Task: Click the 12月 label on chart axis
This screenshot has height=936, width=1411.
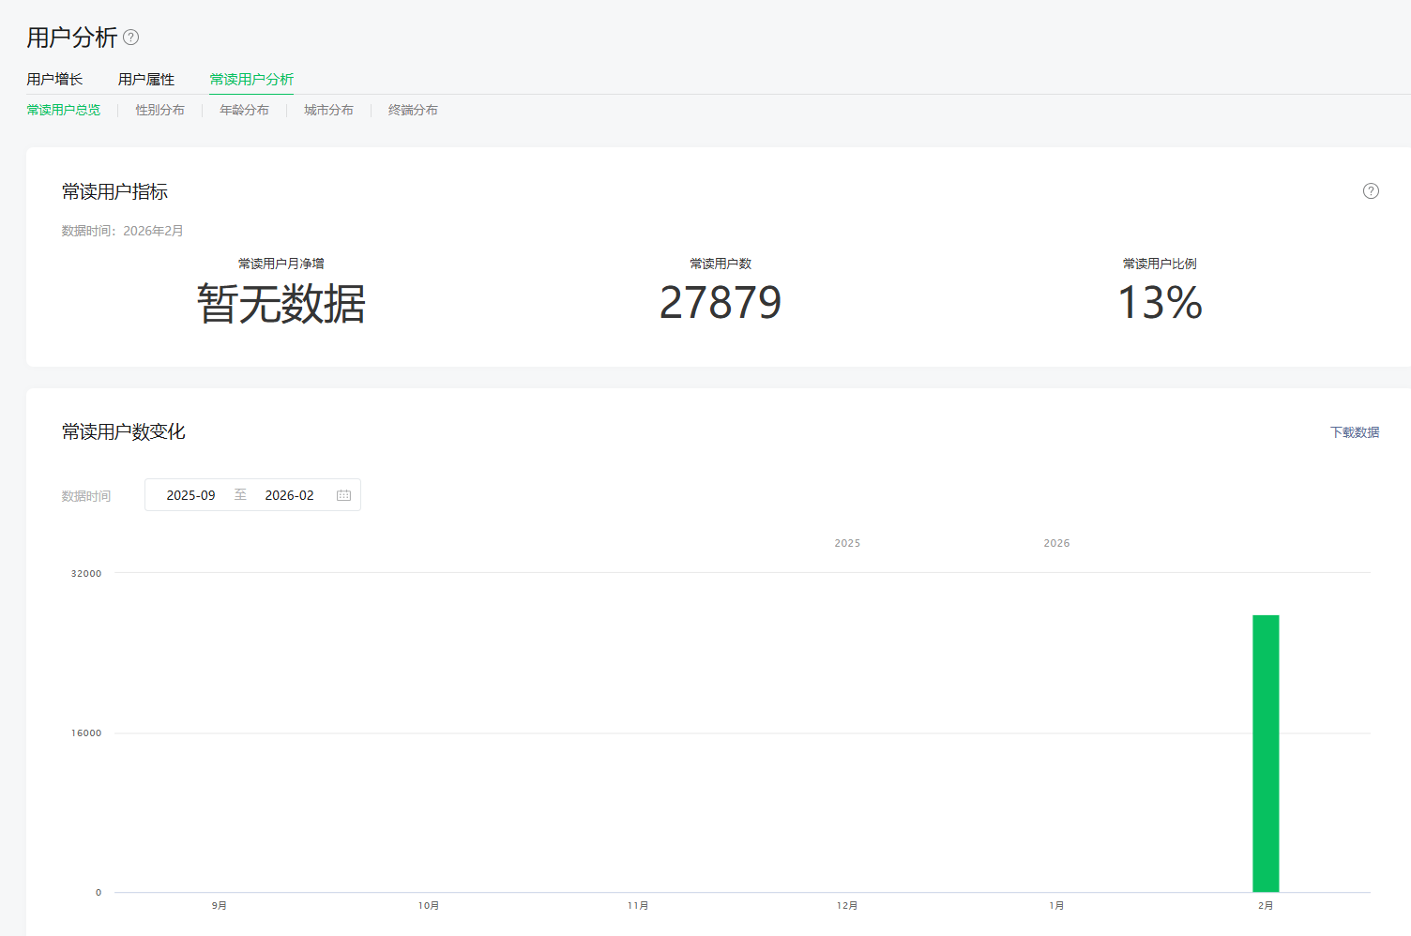Action: [847, 906]
